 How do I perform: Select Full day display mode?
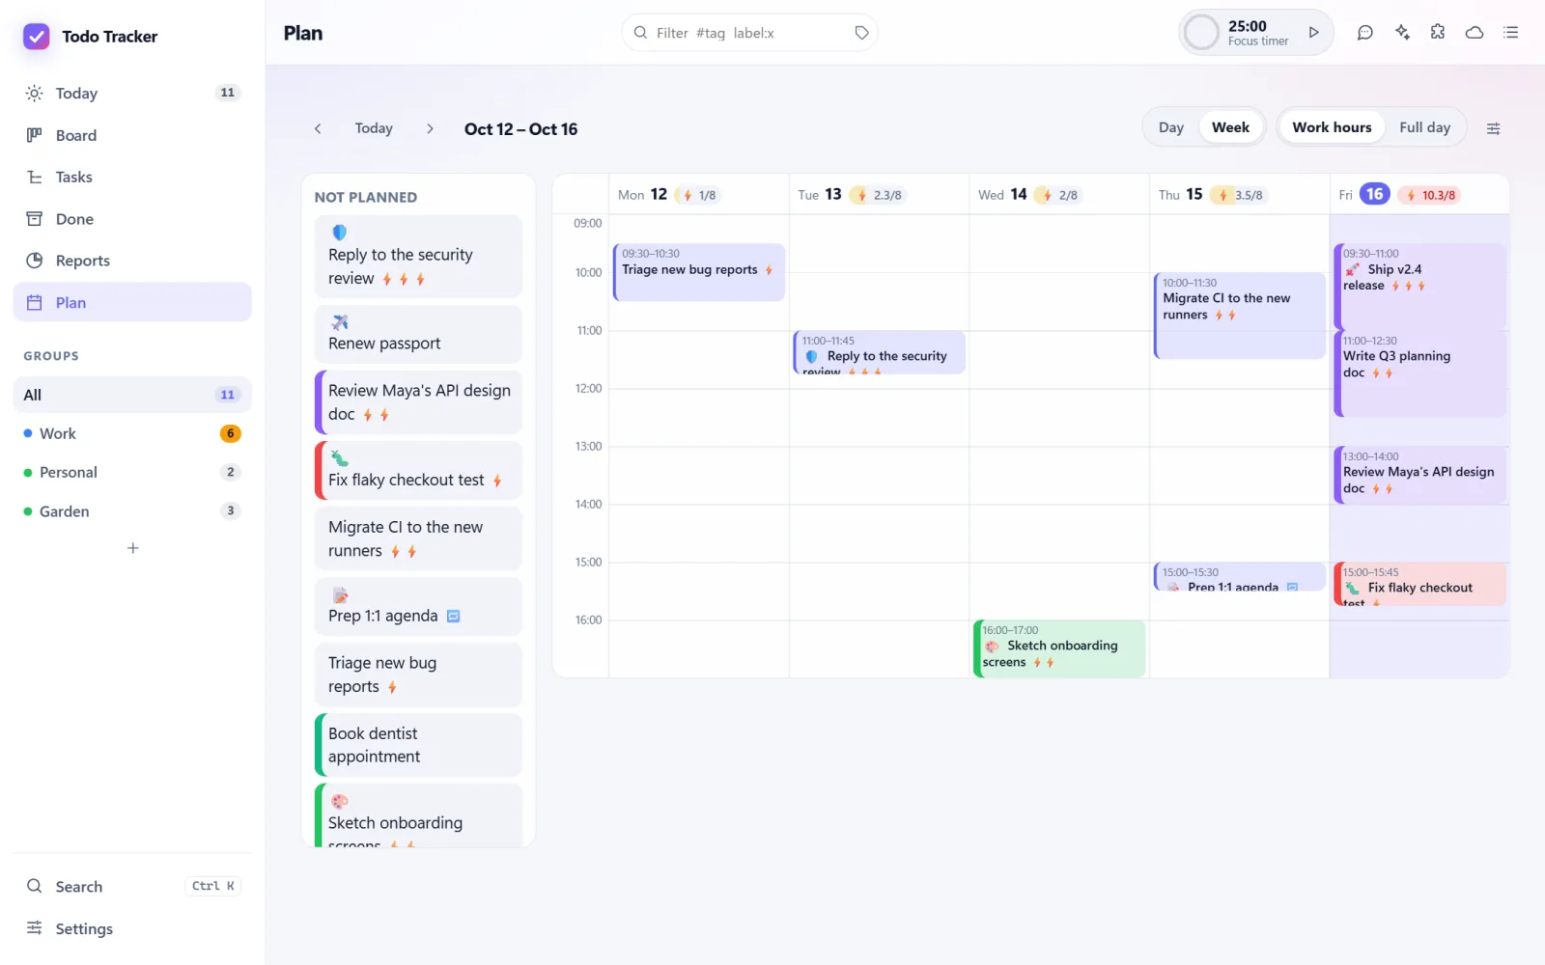coord(1424,127)
